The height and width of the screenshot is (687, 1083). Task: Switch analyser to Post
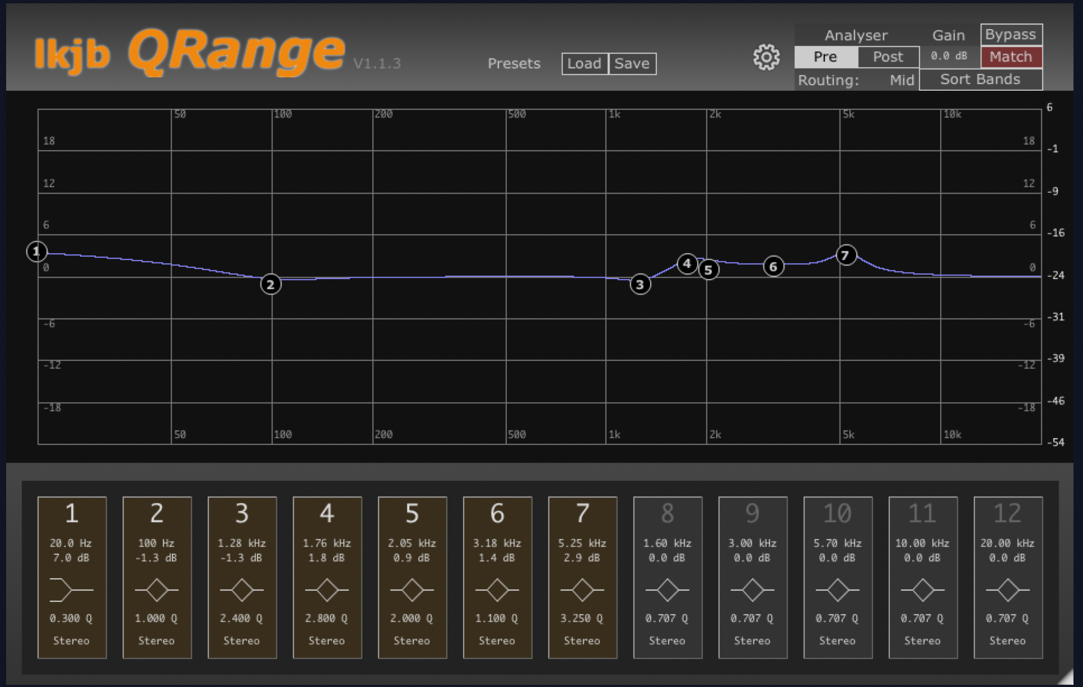point(888,57)
